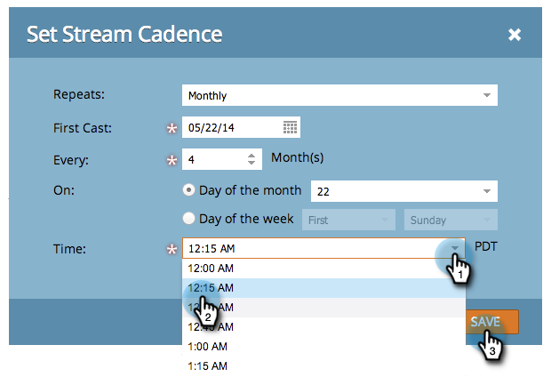Click the Time input field

[x=311, y=249]
